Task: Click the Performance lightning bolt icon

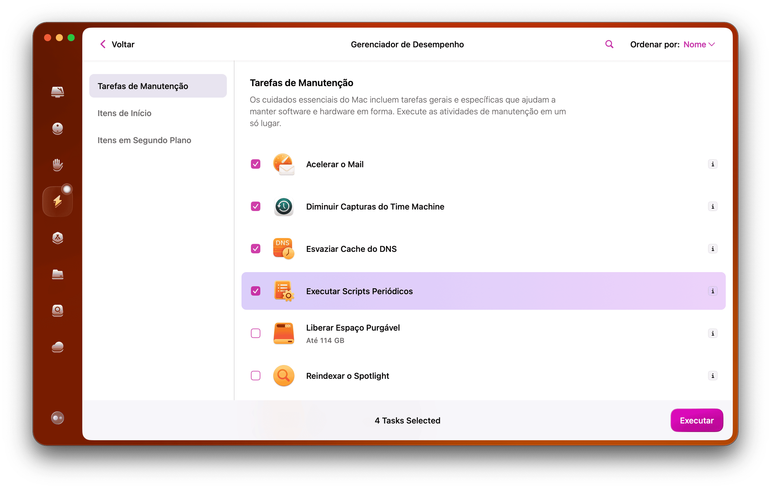Action: pos(58,201)
